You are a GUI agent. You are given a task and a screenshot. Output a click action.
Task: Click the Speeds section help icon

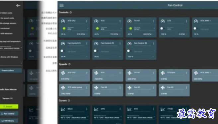(69, 64)
